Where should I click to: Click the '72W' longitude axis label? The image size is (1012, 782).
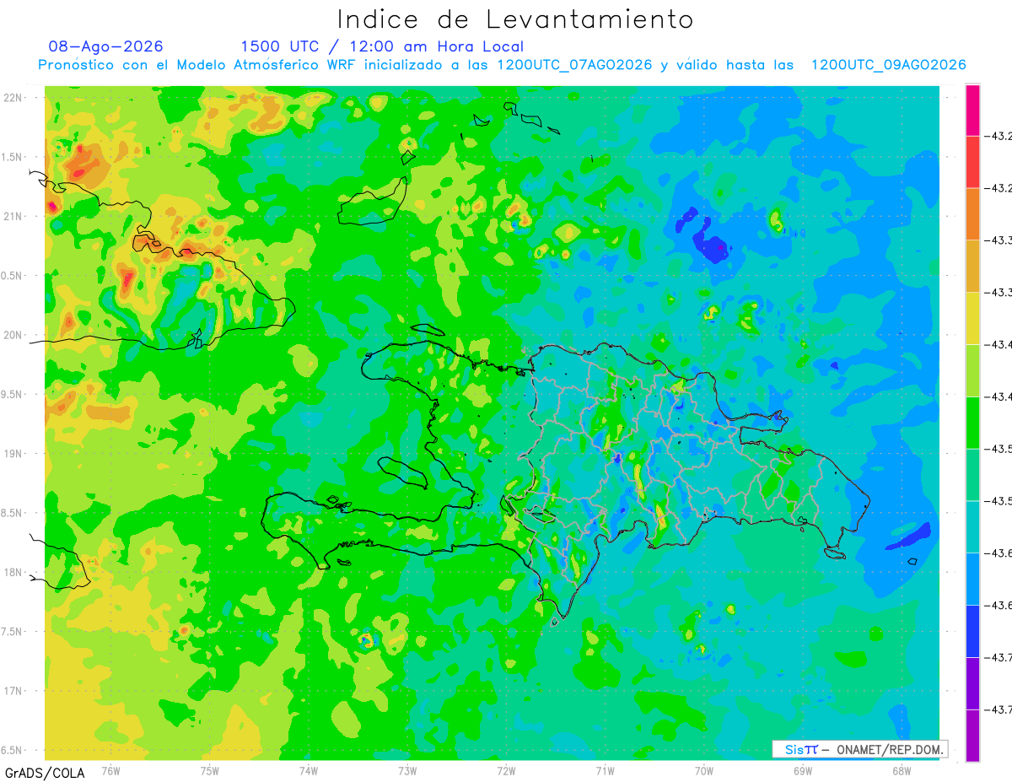[506, 769]
